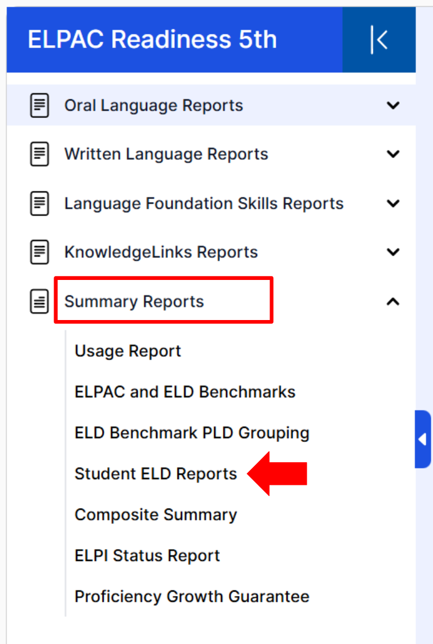Open ELPAC and ELD Benchmarks report
Image resolution: width=433 pixels, height=644 pixels.
point(185,392)
